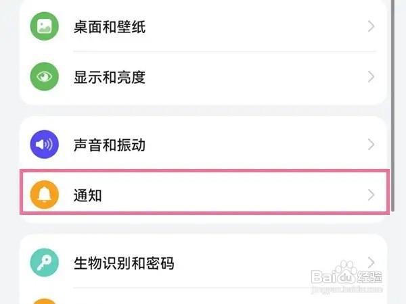Tap the purple speaker Sound and Vibration icon
The height and width of the screenshot is (304, 406).
[45, 145]
